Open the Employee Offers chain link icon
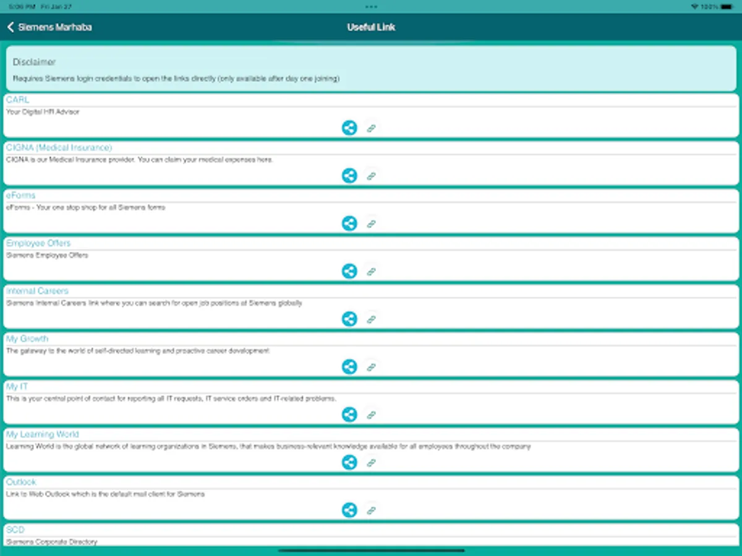The width and height of the screenshot is (742, 556). point(371,271)
